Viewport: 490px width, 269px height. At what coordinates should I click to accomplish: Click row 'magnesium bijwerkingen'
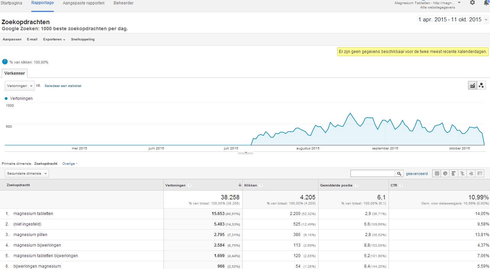(x=37, y=245)
